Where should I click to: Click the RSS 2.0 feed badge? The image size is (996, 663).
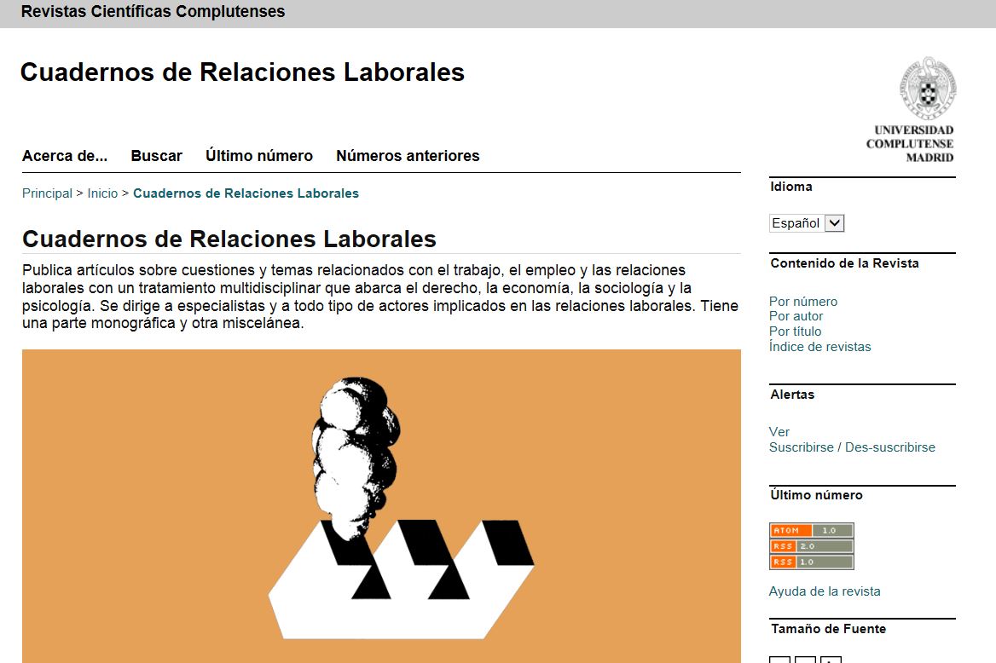(x=811, y=546)
